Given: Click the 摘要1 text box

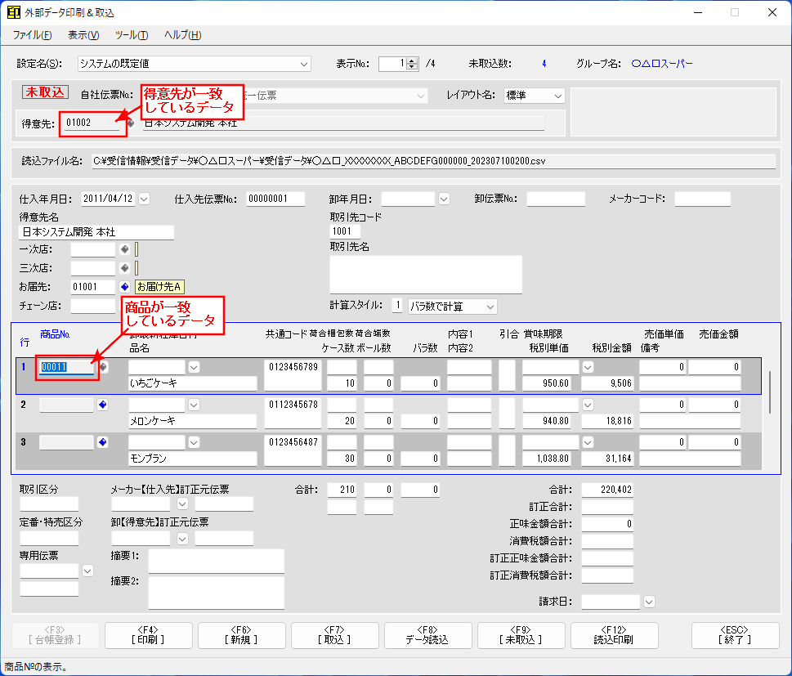Looking at the screenshot, I should pos(216,561).
